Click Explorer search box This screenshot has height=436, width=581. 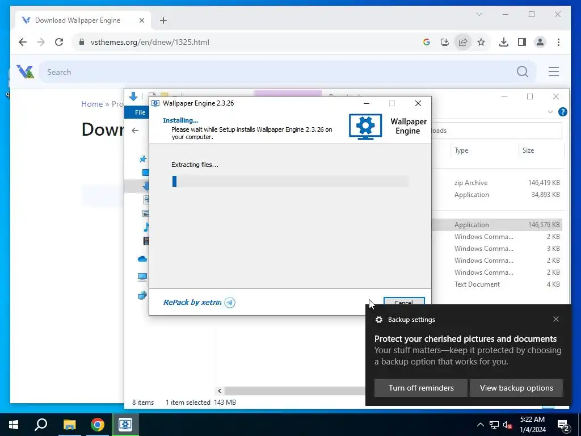tap(496, 131)
